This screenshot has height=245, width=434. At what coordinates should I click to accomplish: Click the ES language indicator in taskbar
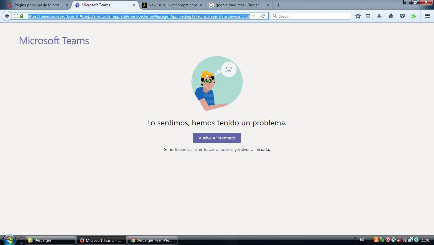coord(362,240)
